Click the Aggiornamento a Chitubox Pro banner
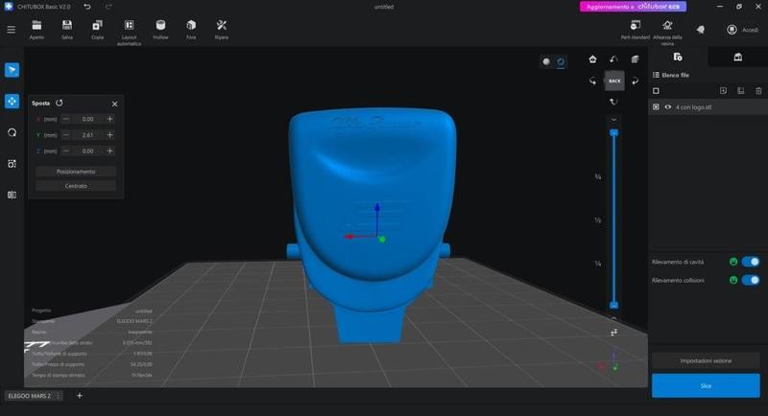Screen dimensions: 768x416 [x=633, y=7]
